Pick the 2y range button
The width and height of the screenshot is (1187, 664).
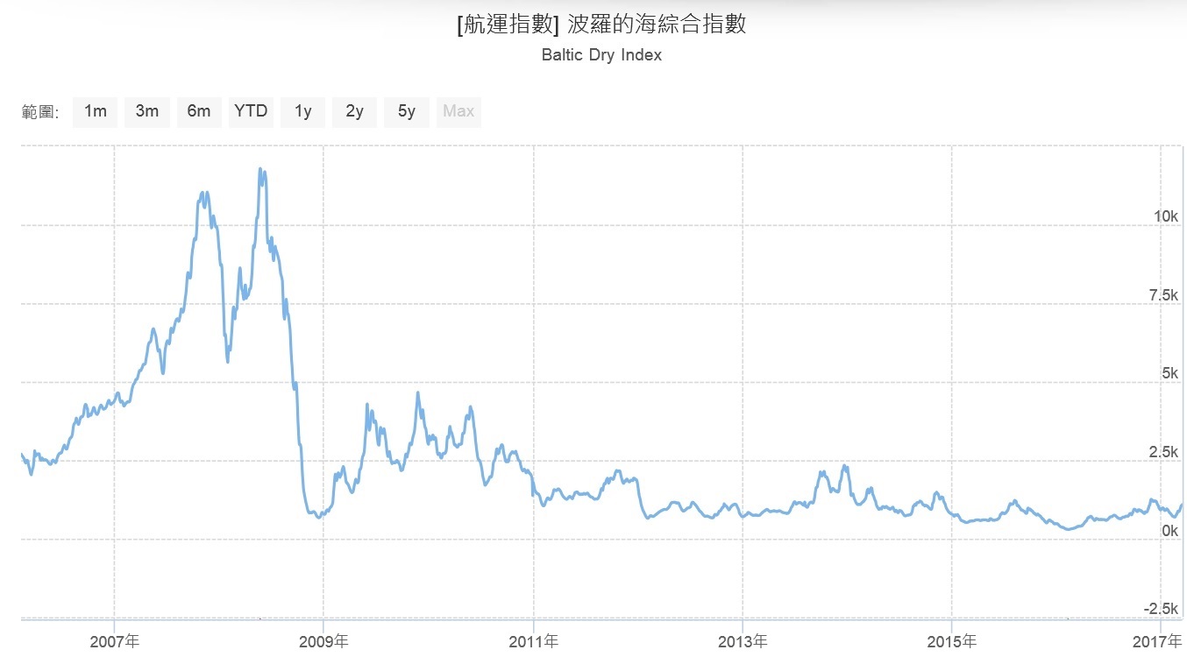(354, 111)
